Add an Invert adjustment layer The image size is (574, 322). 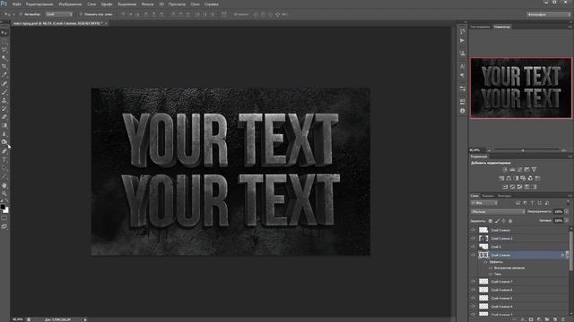pyautogui.click(x=505, y=187)
